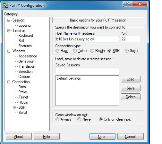Image resolution: width=162 pixels, height=144 pixels.
Task: Click the PuTTY icon in title bar
Action: coord(5,5)
